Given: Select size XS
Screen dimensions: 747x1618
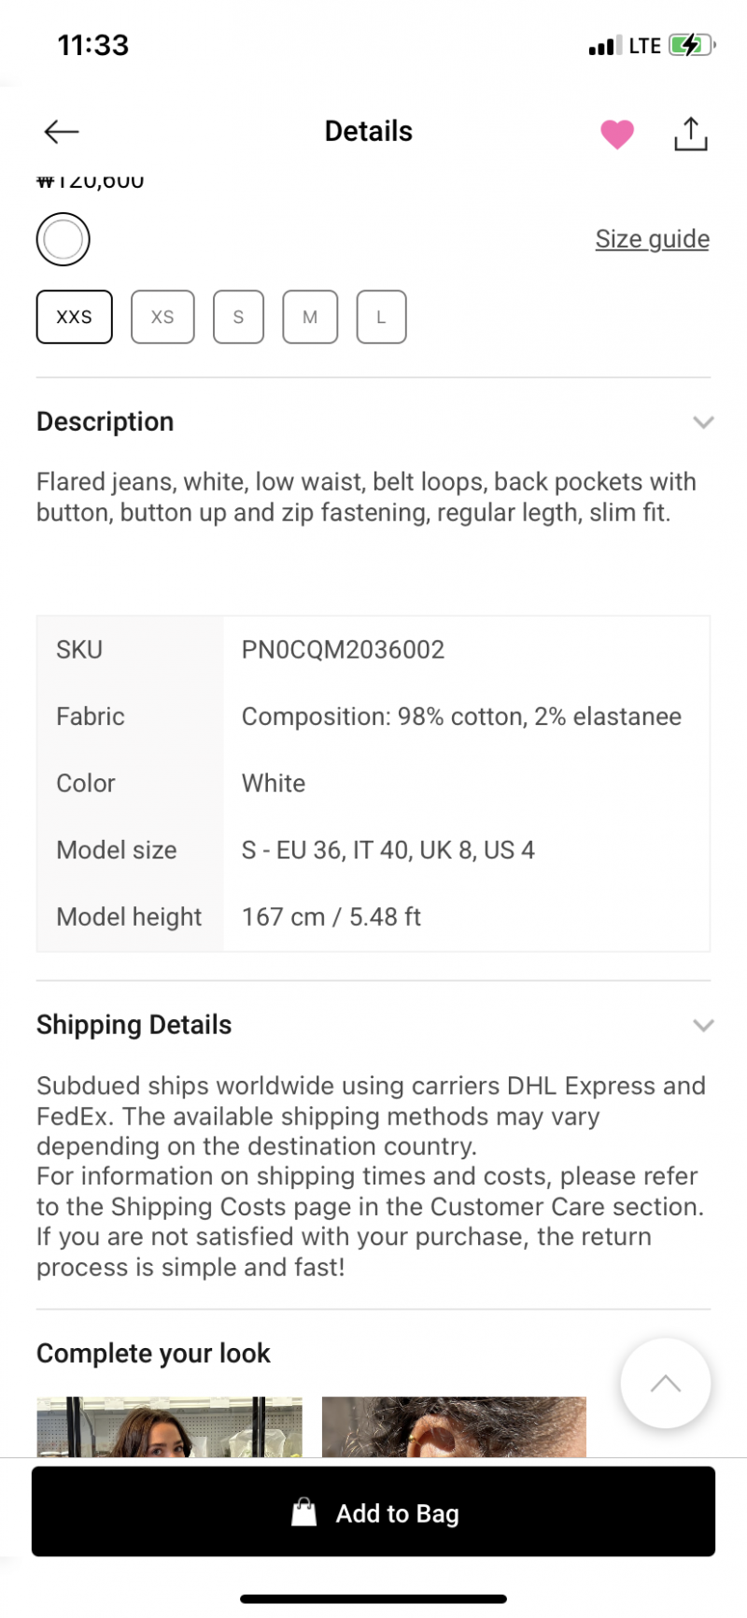Looking at the screenshot, I should point(162,317).
